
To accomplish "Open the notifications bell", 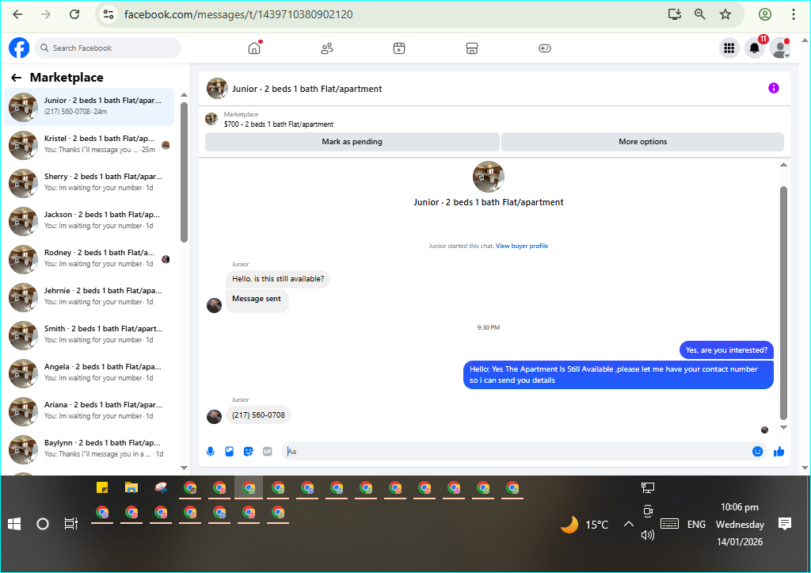I will click(755, 48).
